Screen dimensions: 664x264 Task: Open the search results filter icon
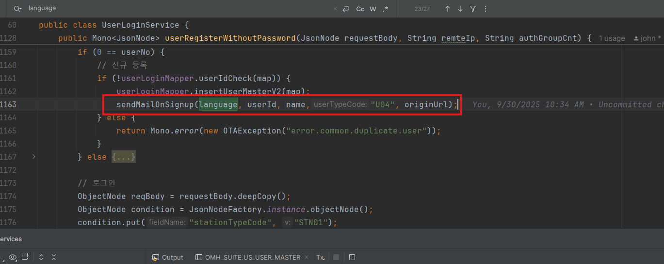(x=473, y=9)
